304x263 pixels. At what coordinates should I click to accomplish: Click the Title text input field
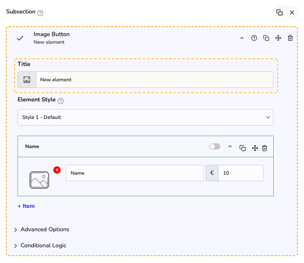coord(154,80)
